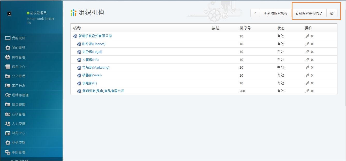Screen dimensions: 346x161
Task: Delete 人事部(HR) row X icon
Action: tap(312, 60)
